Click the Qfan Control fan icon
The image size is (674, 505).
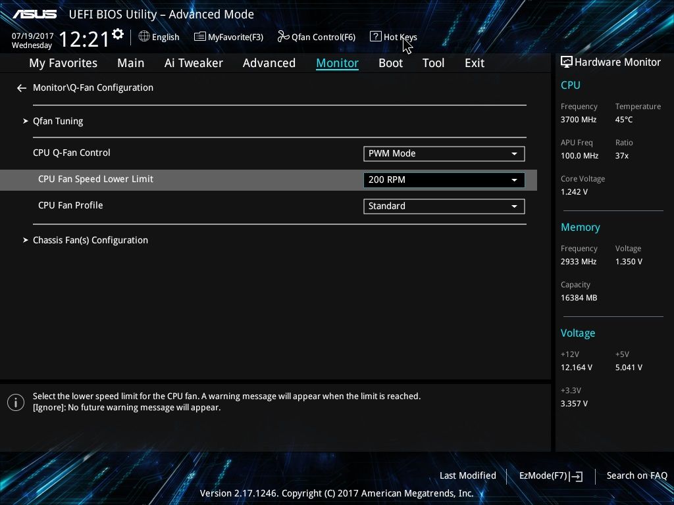coord(283,37)
